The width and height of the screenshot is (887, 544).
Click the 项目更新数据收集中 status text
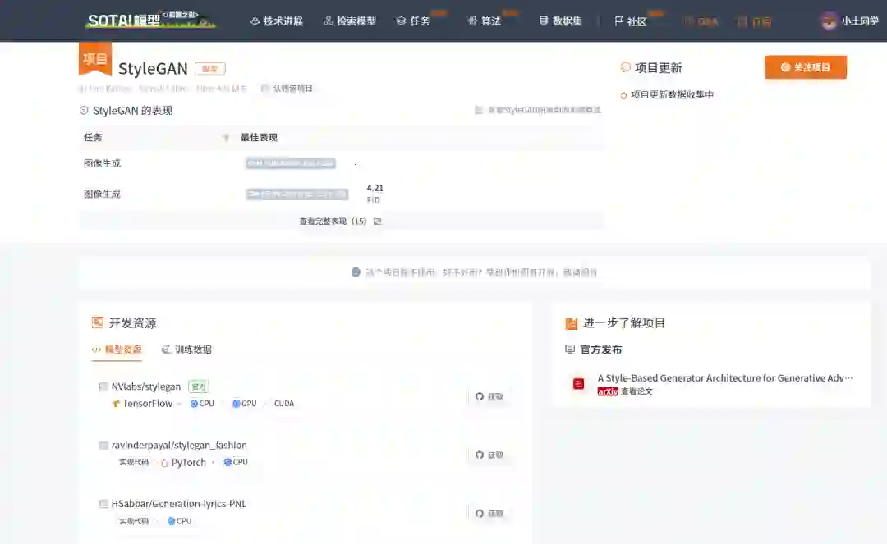pos(672,95)
